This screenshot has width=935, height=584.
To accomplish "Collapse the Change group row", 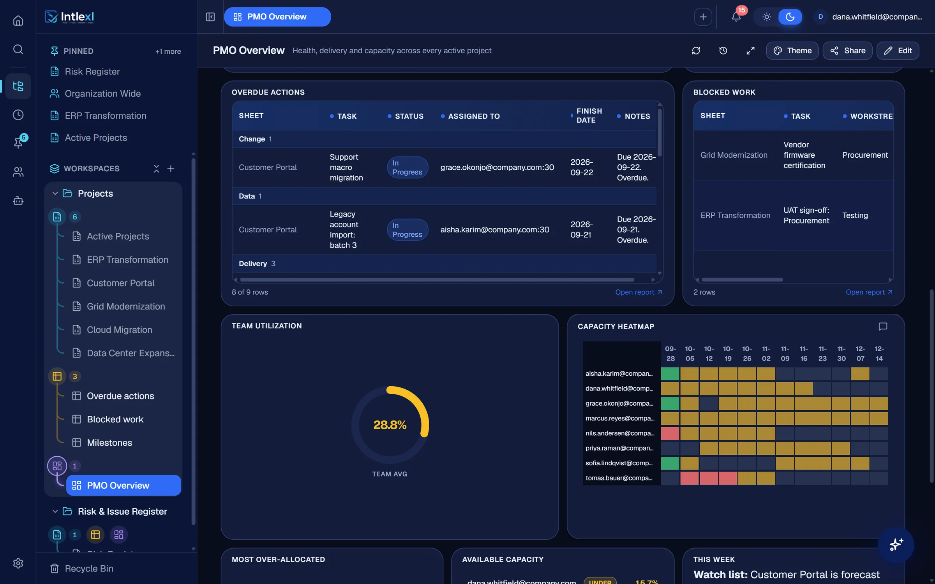I will [444, 139].
